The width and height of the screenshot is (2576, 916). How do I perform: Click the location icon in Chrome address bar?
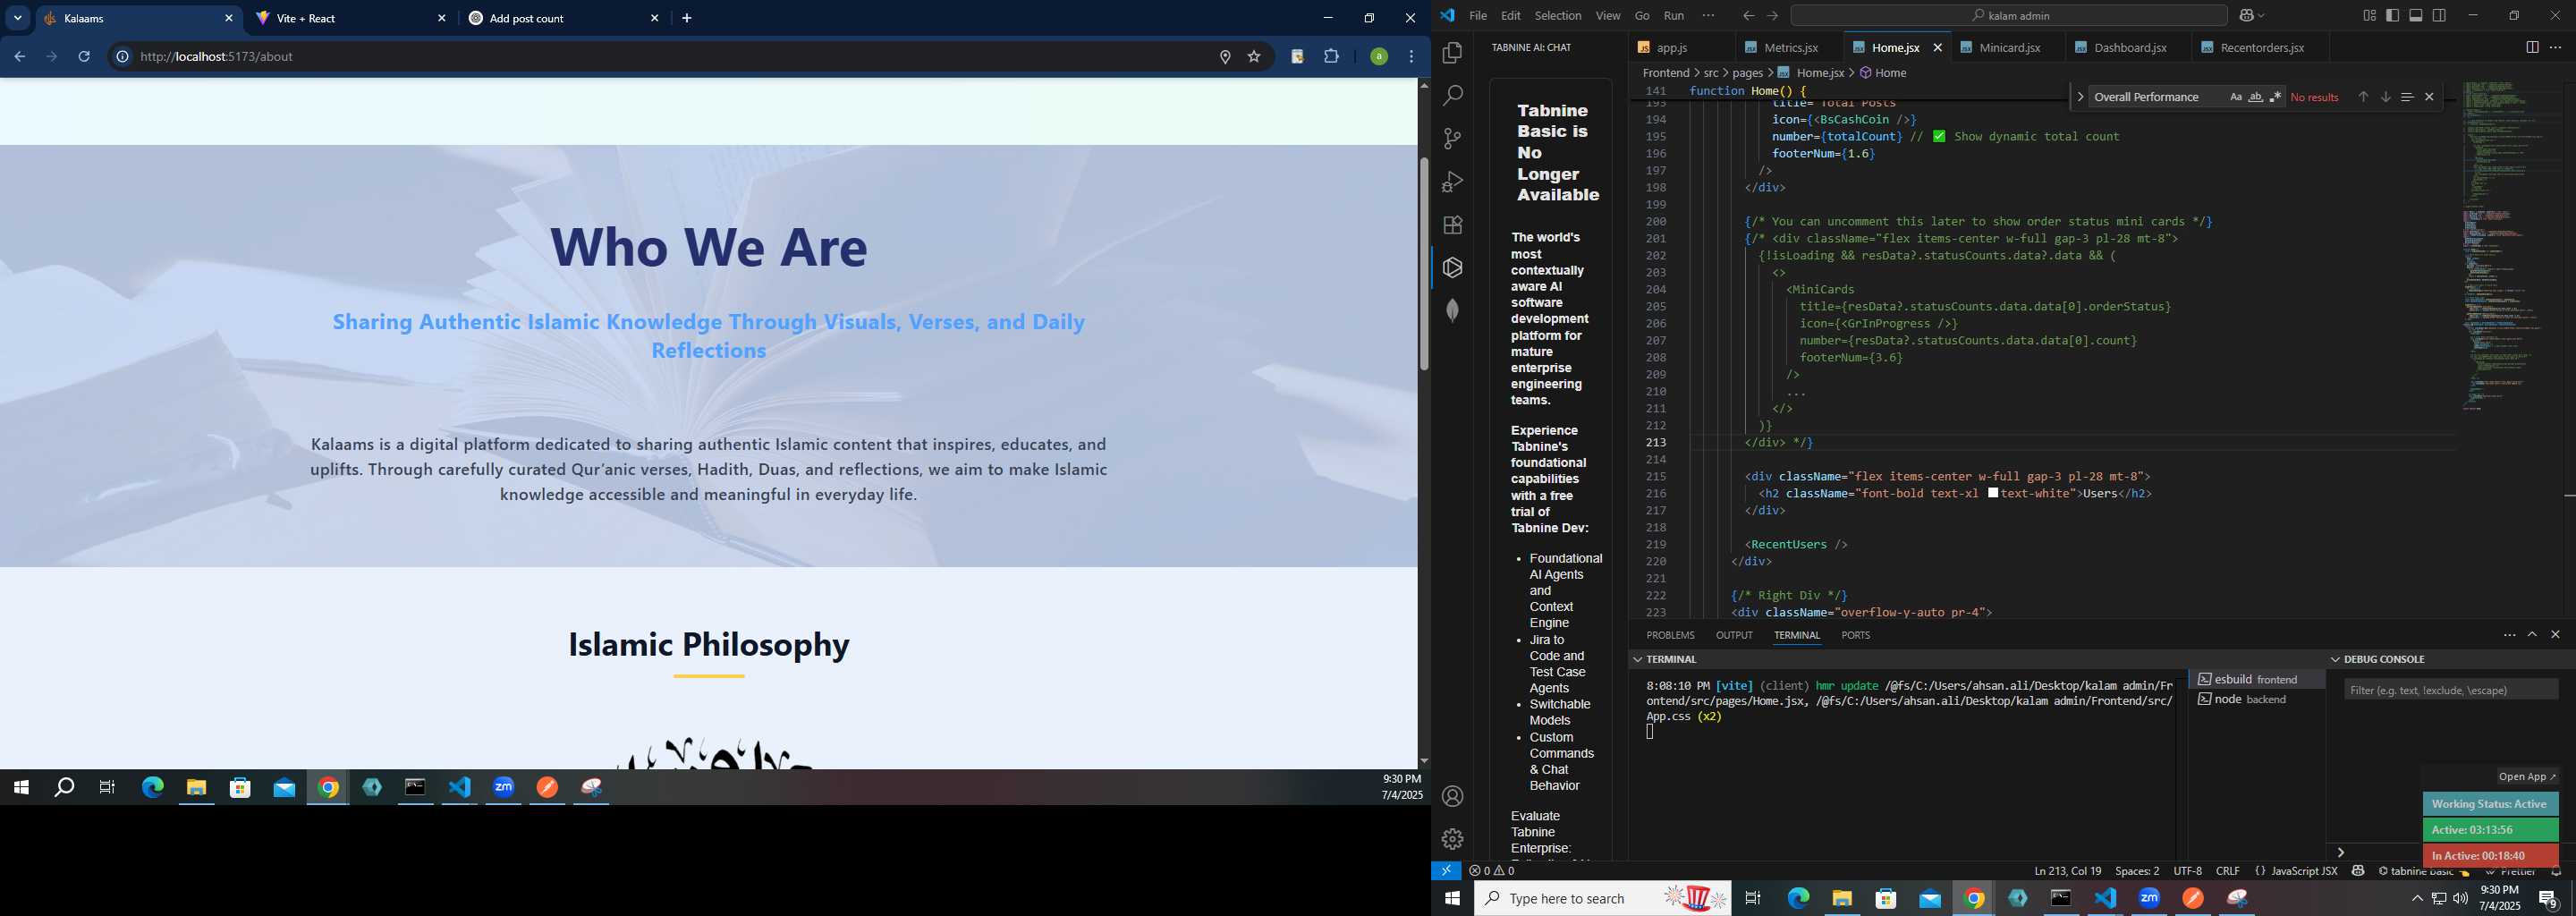[1224, 57]
